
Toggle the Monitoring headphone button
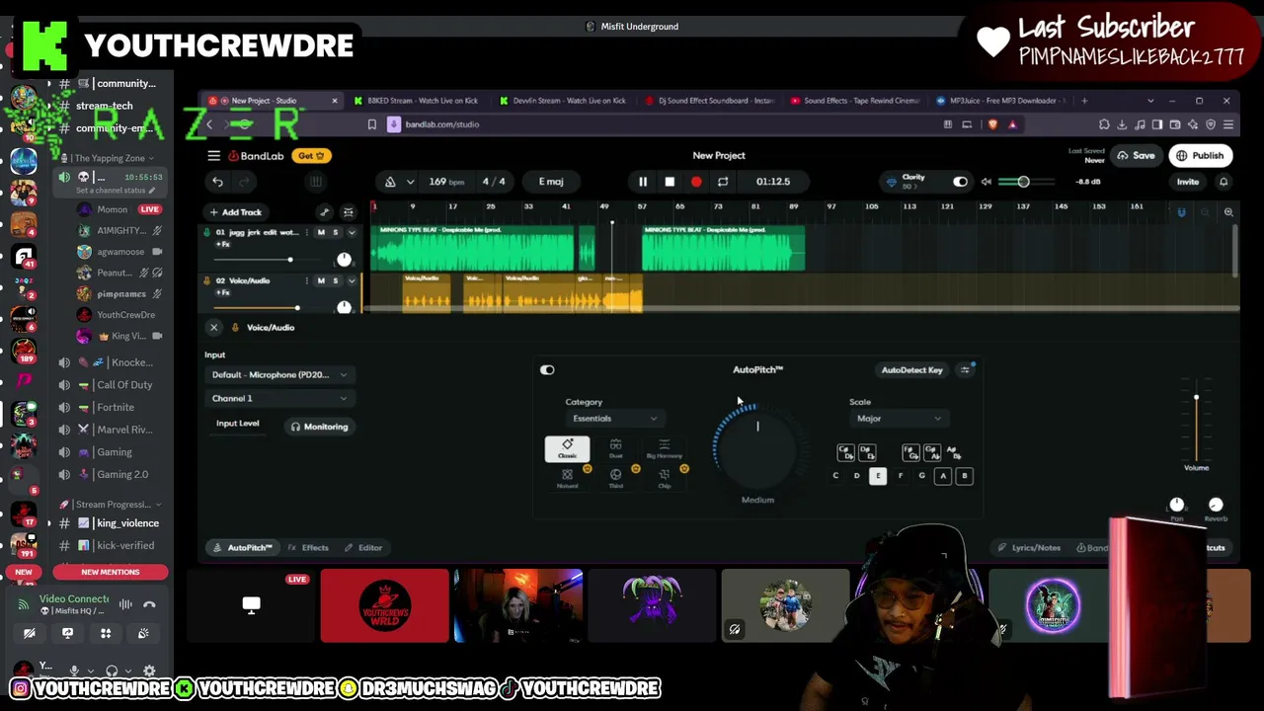(319, 427)
